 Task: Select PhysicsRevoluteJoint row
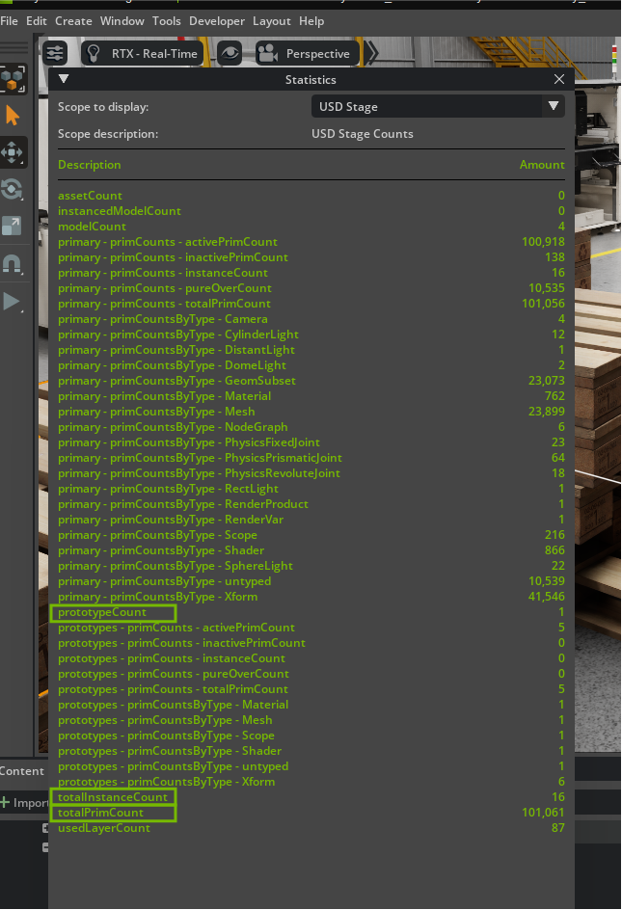311,473
